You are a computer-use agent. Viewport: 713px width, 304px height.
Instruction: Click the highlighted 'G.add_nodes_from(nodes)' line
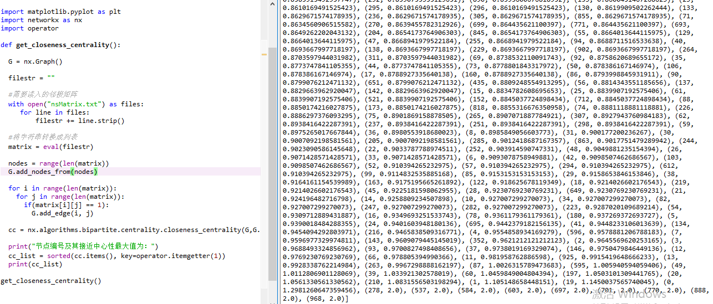tap(53, 172)
